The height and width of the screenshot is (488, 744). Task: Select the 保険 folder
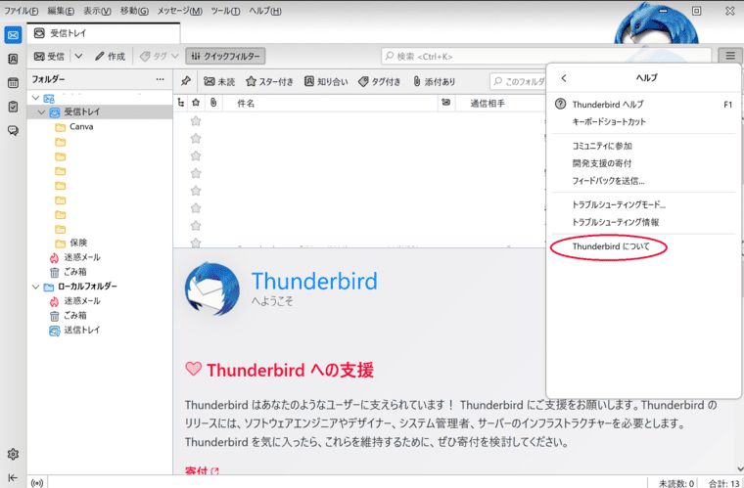click(x=100, y=244)
